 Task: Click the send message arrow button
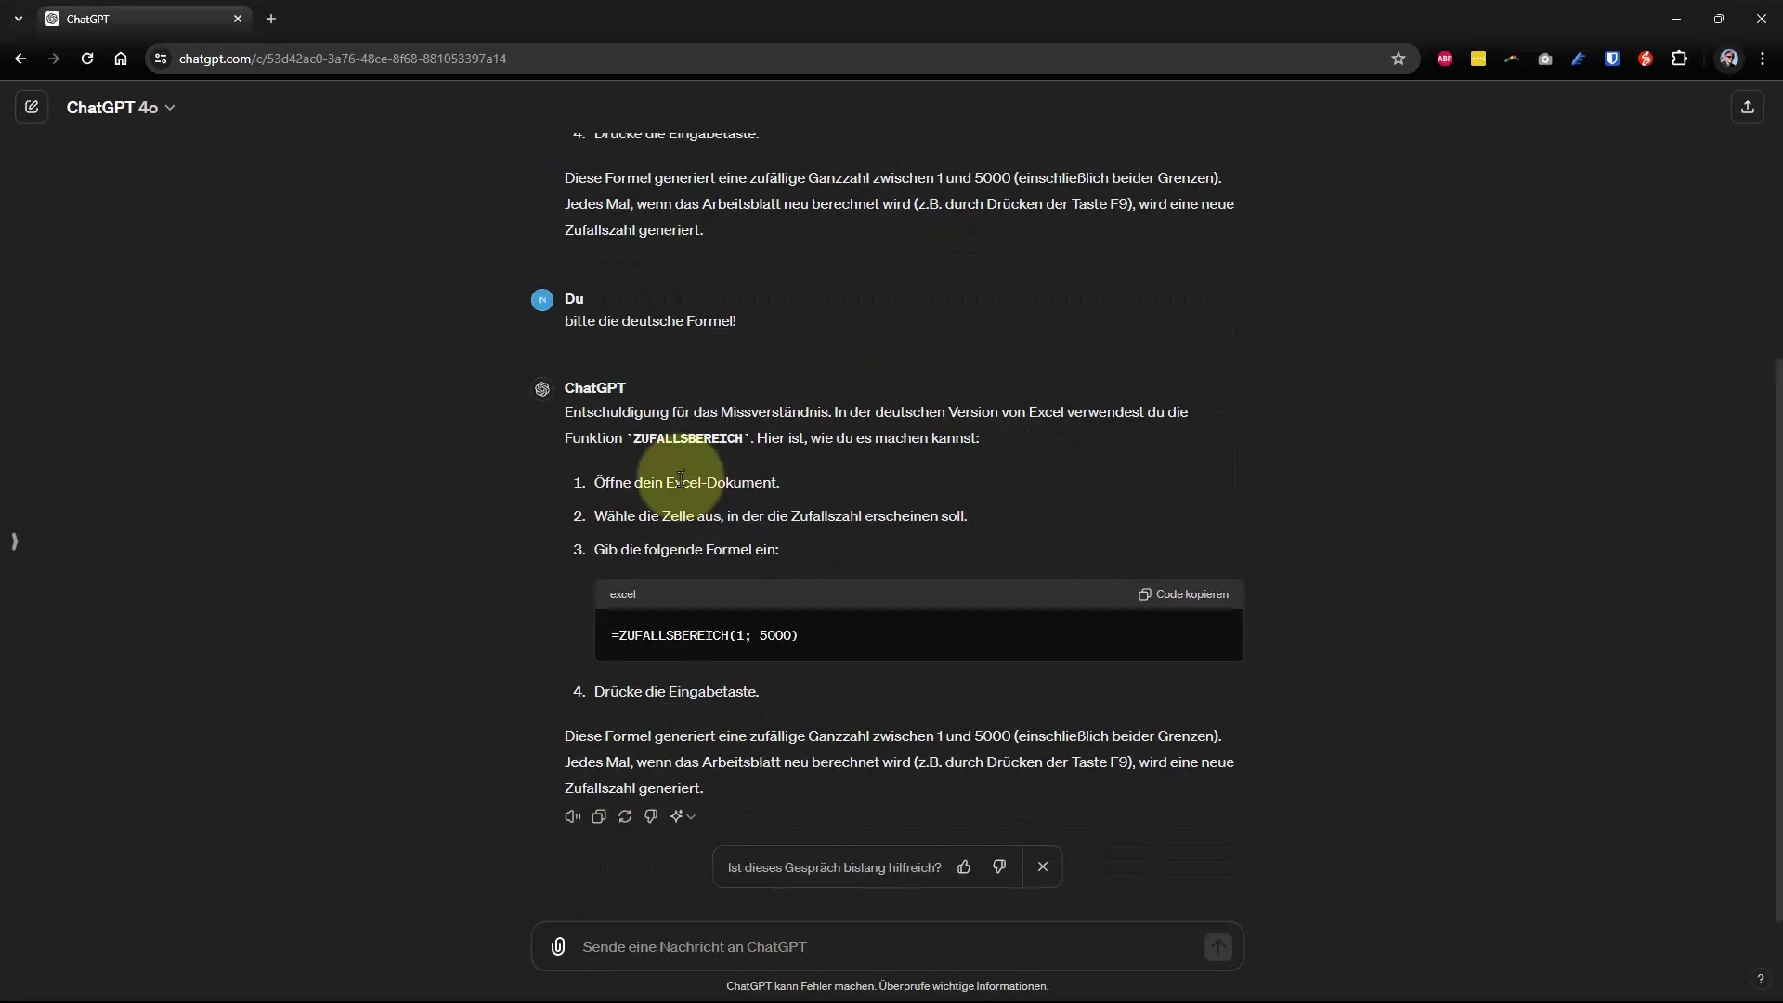pos(1218,946)
